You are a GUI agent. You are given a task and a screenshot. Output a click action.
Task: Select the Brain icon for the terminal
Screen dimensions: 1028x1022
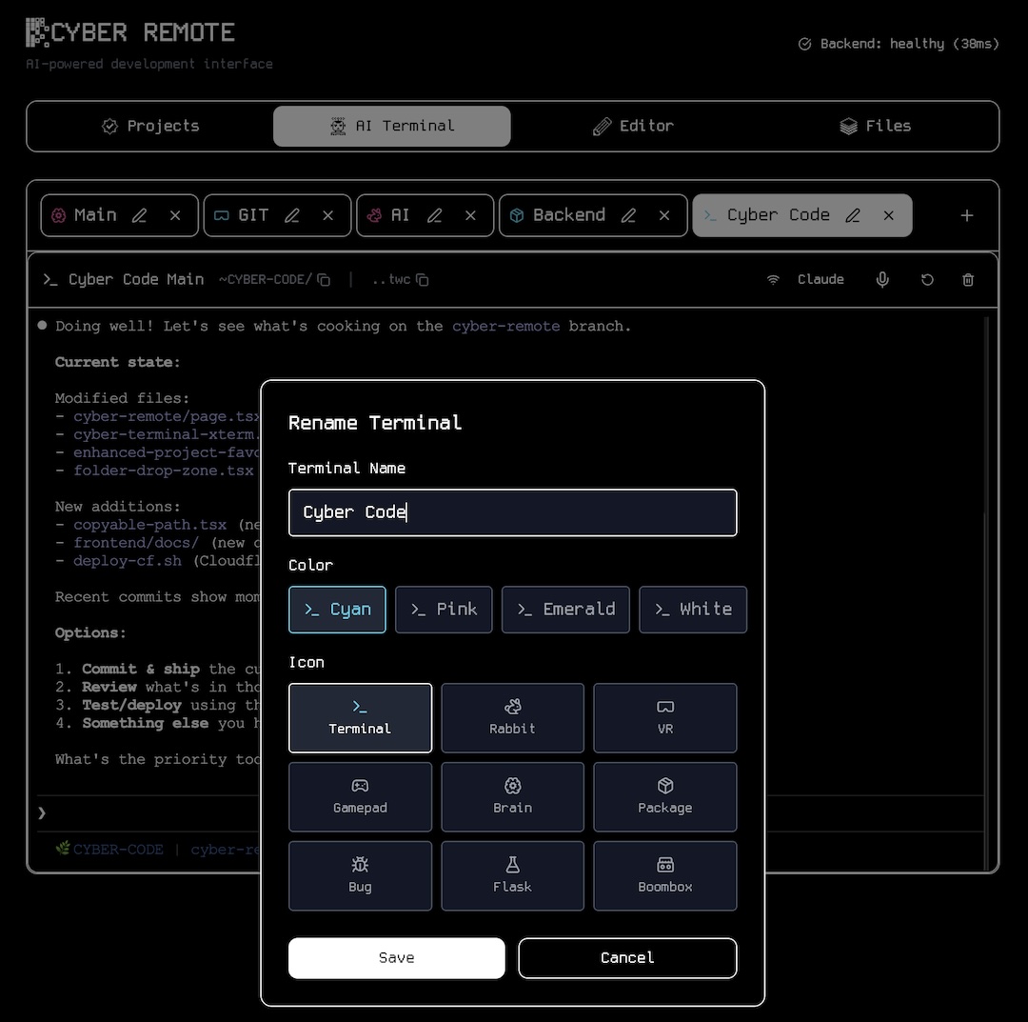[x=512, y=797]
